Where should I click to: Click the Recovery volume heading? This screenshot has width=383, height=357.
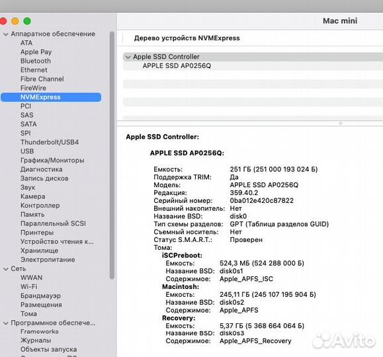coord(179,318)
